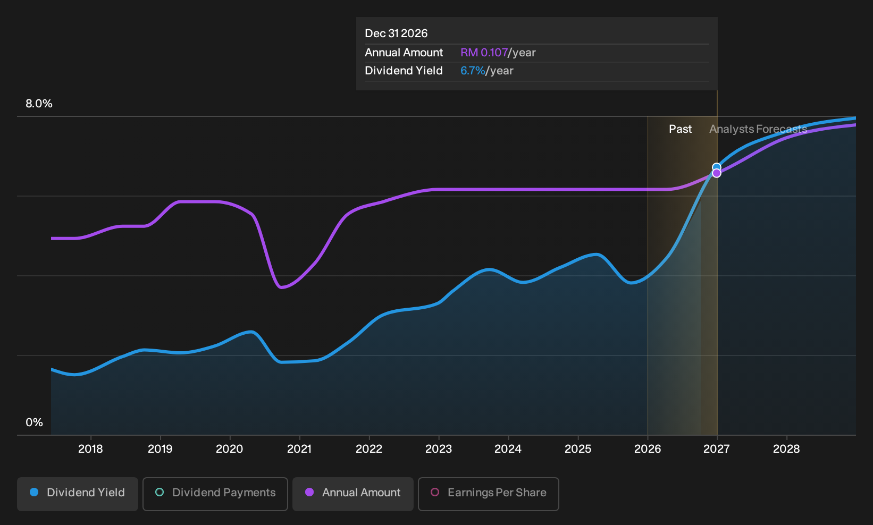Toggle the Annual Amount series

[353, 494]
